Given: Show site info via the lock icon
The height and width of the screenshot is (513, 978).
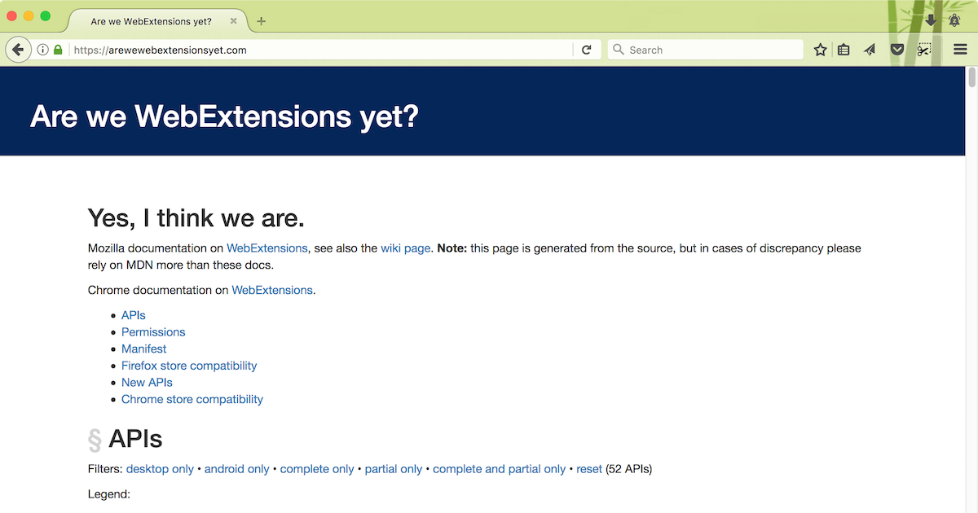Looking at the screenshot, I should 58,50.
